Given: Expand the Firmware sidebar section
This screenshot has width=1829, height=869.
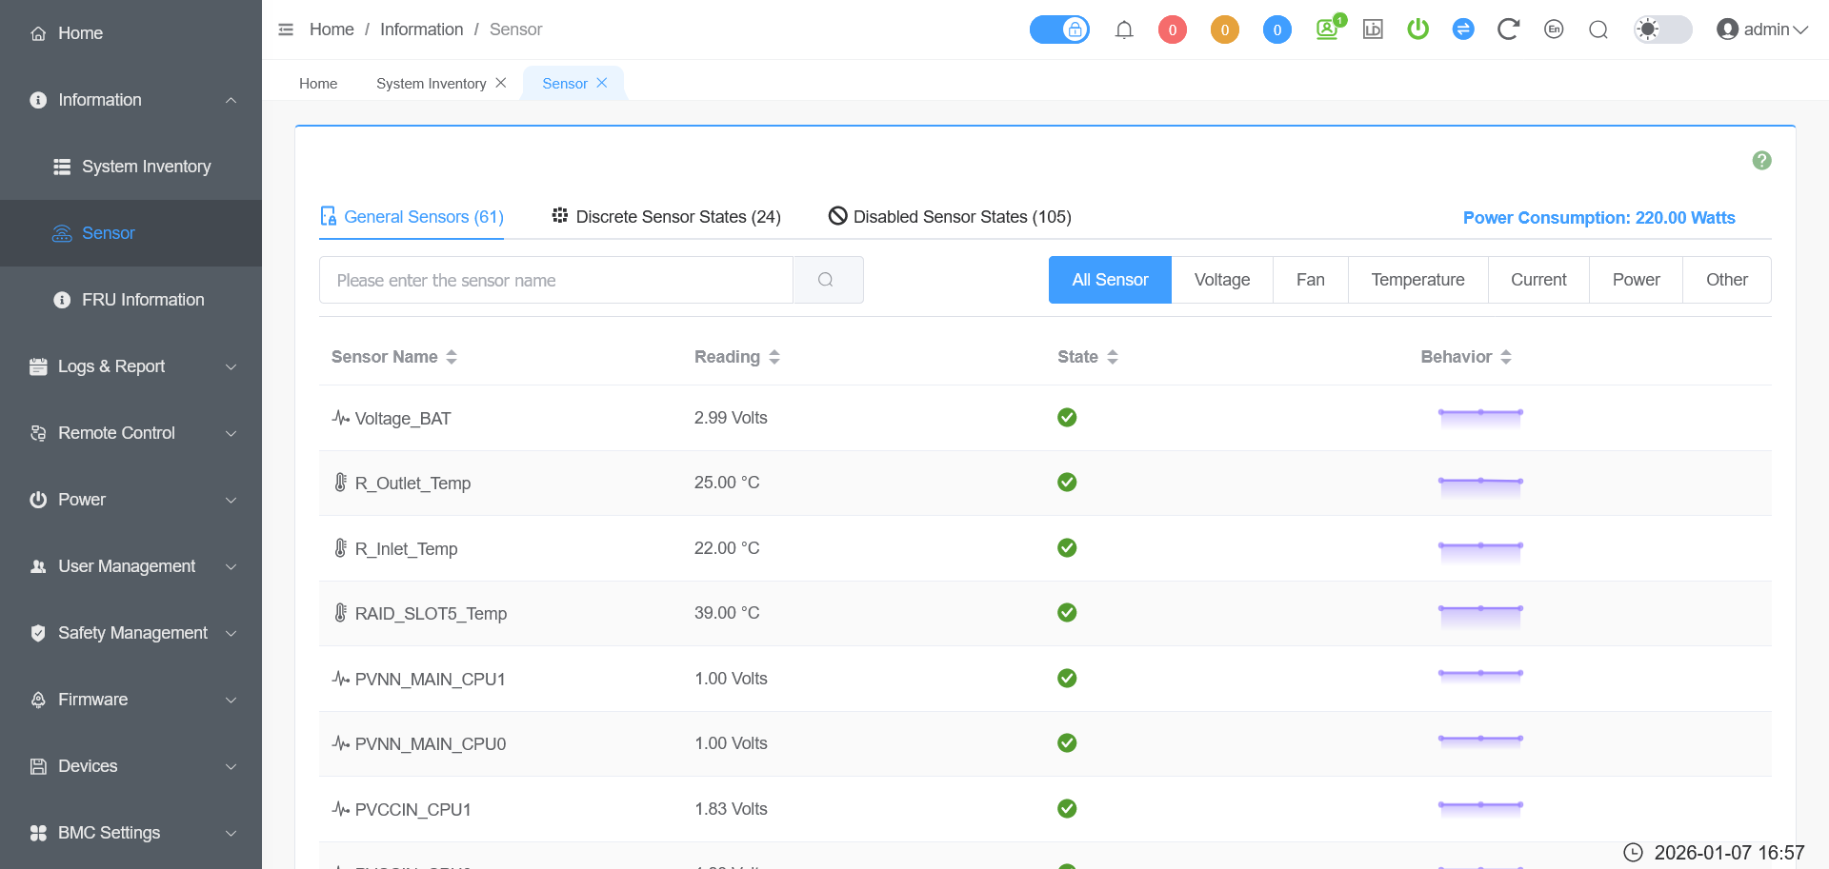Looking at the screenshot, I should [x=131, y=700].
